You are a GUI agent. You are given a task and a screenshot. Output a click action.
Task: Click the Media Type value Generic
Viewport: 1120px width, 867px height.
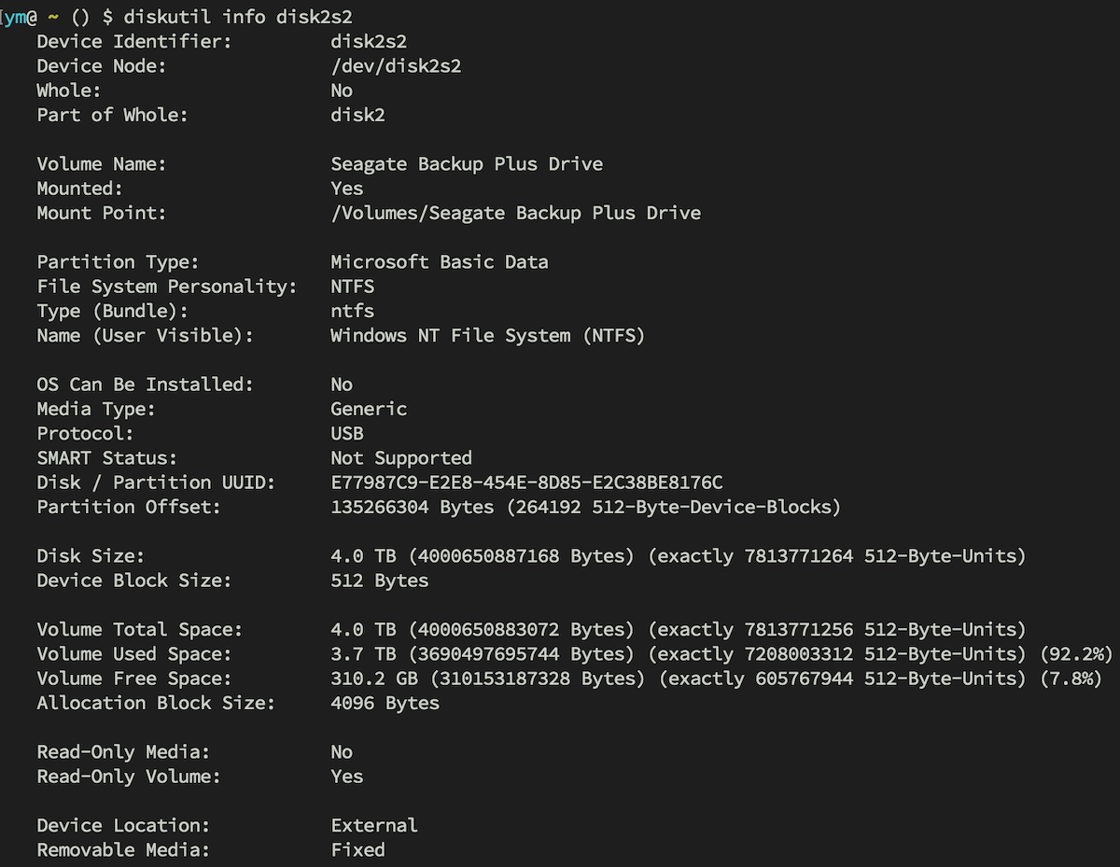369,409
